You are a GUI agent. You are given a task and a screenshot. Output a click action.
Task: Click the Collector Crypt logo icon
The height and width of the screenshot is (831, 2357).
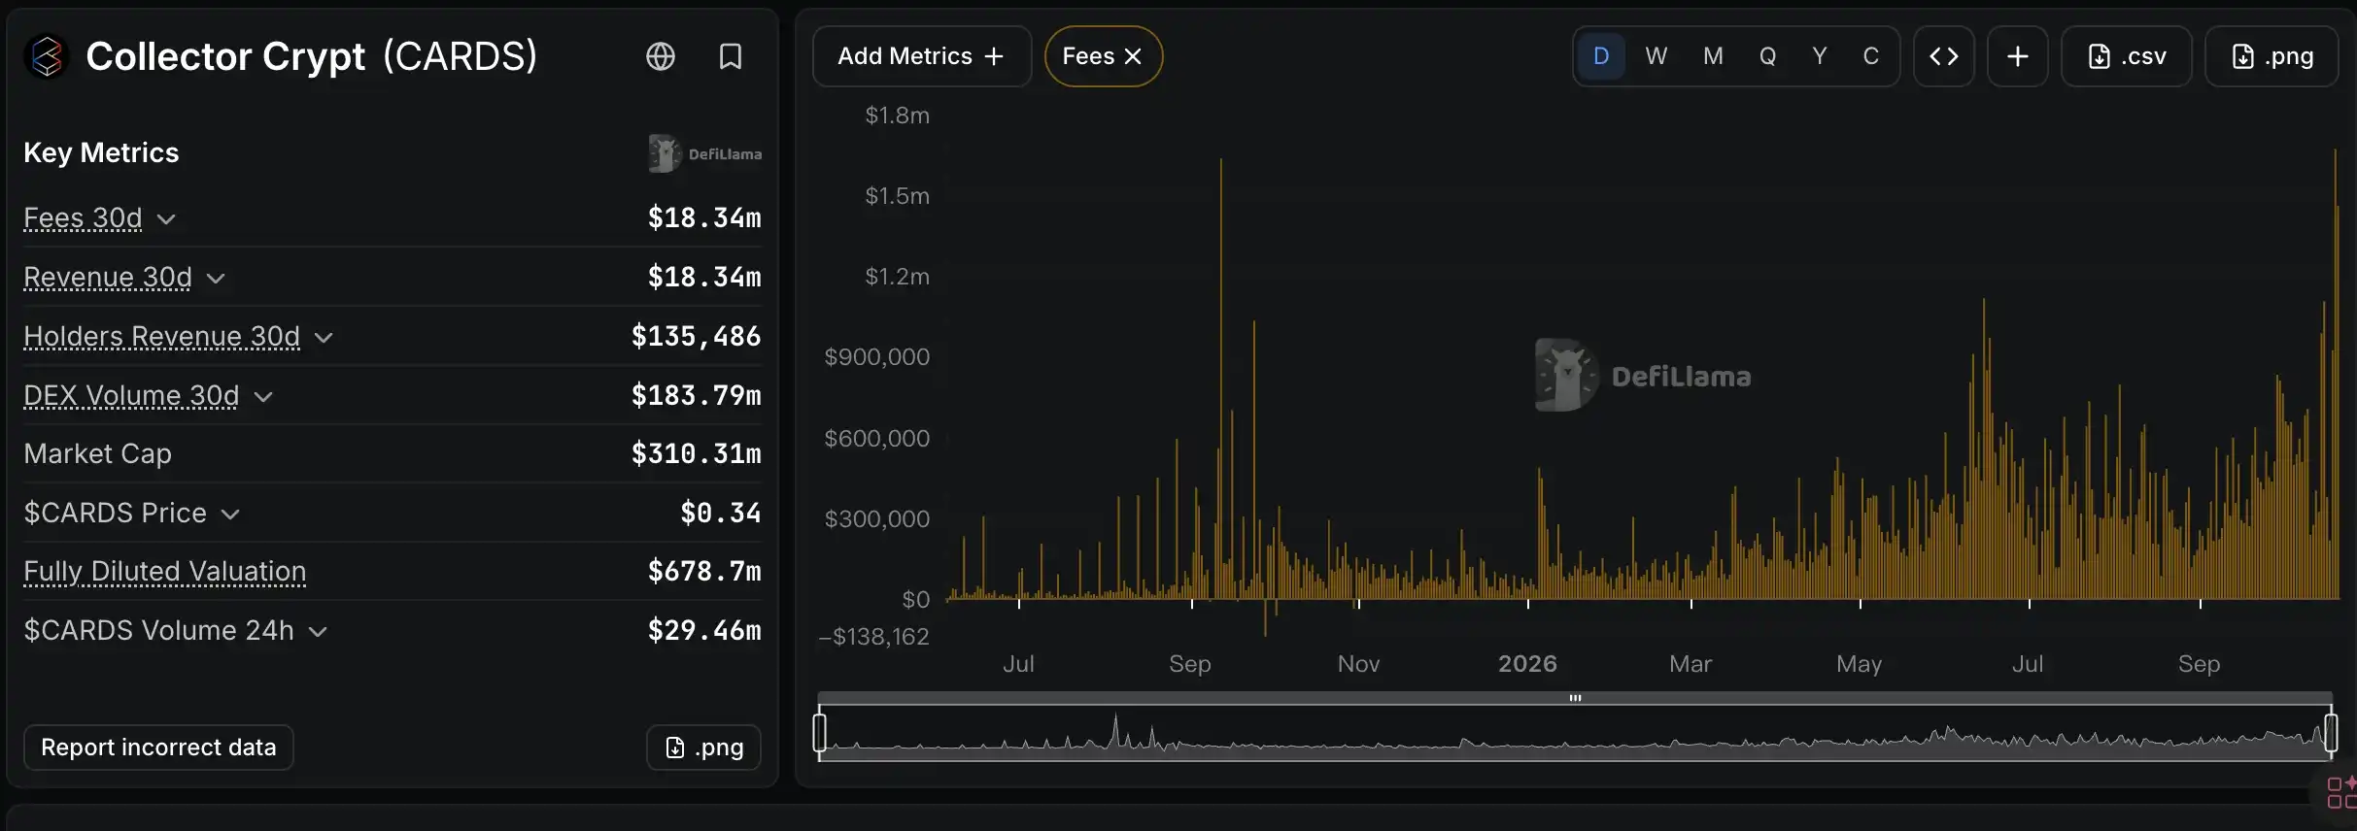click(x=46, y=56)
